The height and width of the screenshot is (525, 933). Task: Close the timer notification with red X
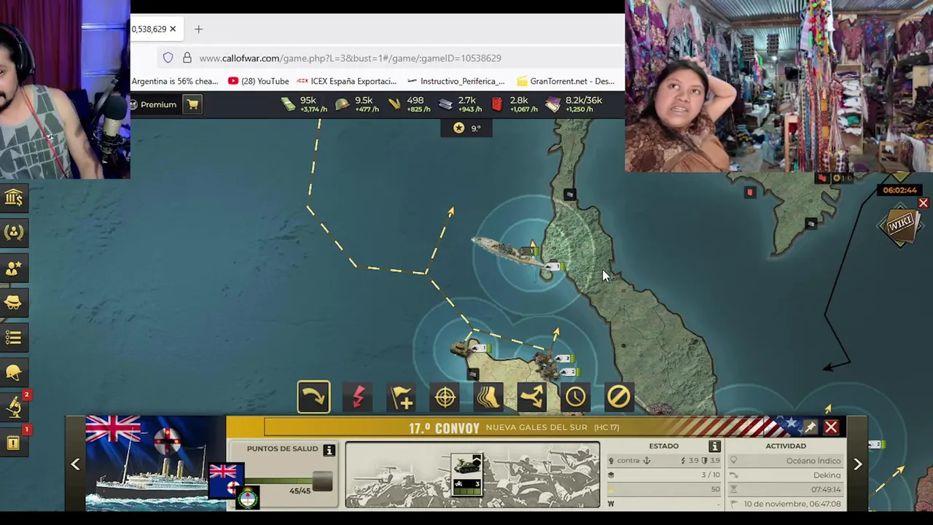pos(923,203)
